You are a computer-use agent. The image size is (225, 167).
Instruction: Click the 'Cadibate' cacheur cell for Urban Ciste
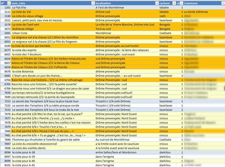pos(166,33)
